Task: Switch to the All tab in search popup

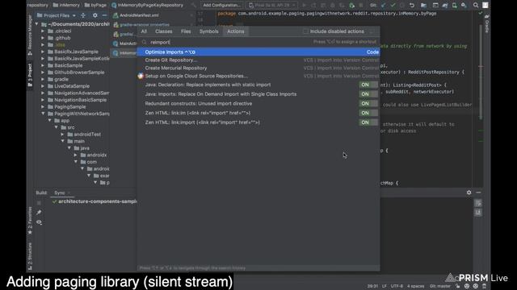Action: 144,31
